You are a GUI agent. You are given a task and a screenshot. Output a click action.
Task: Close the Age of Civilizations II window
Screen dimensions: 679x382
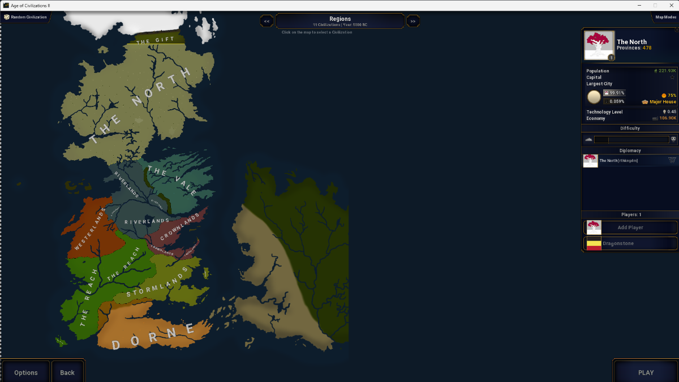[671, 5]
